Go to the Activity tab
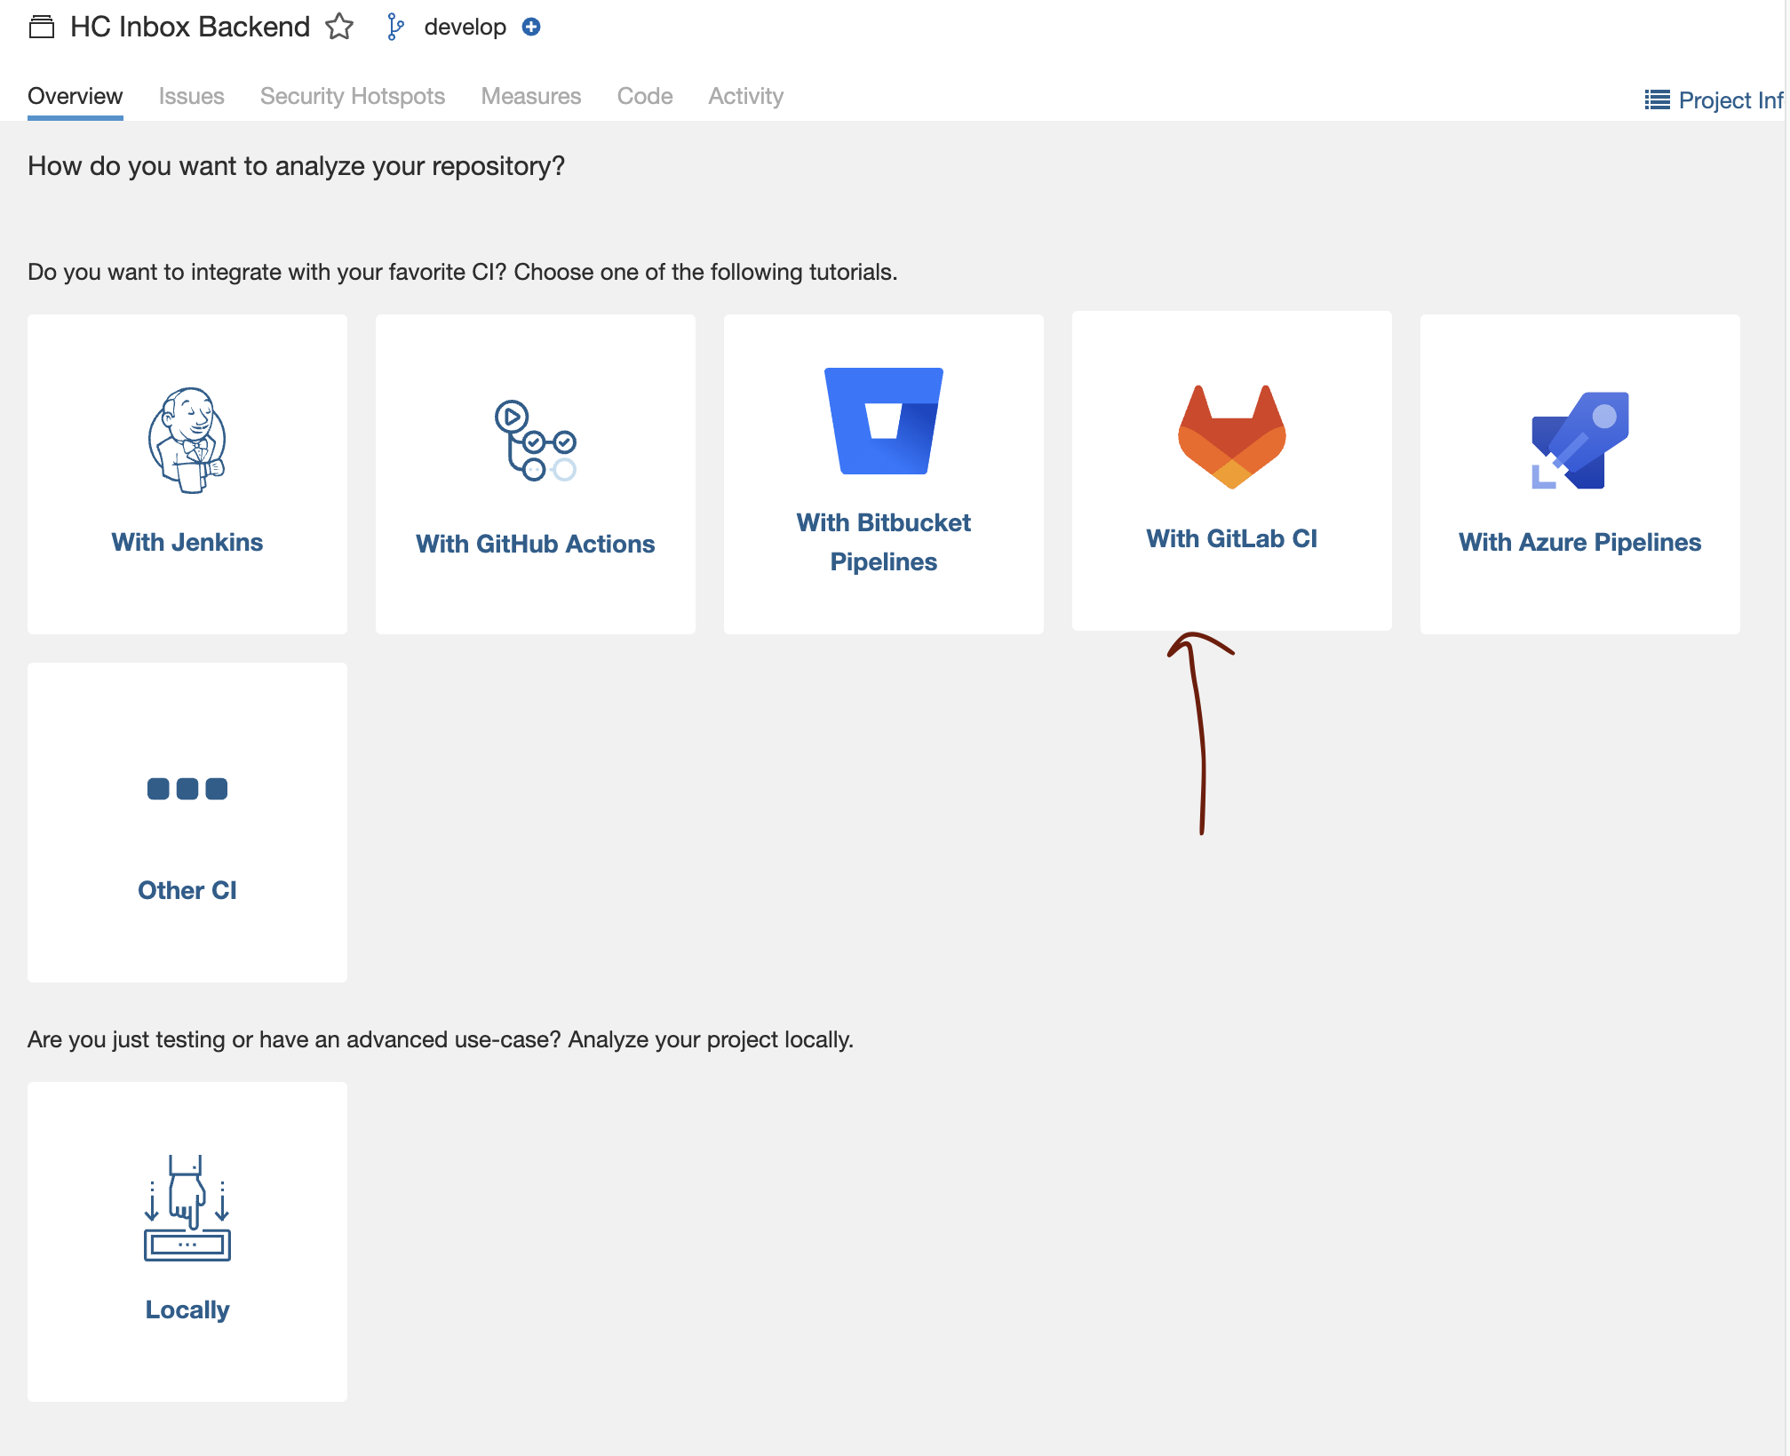The width and height of the screenshot is (1790, 1456). (x=746, y=96)
